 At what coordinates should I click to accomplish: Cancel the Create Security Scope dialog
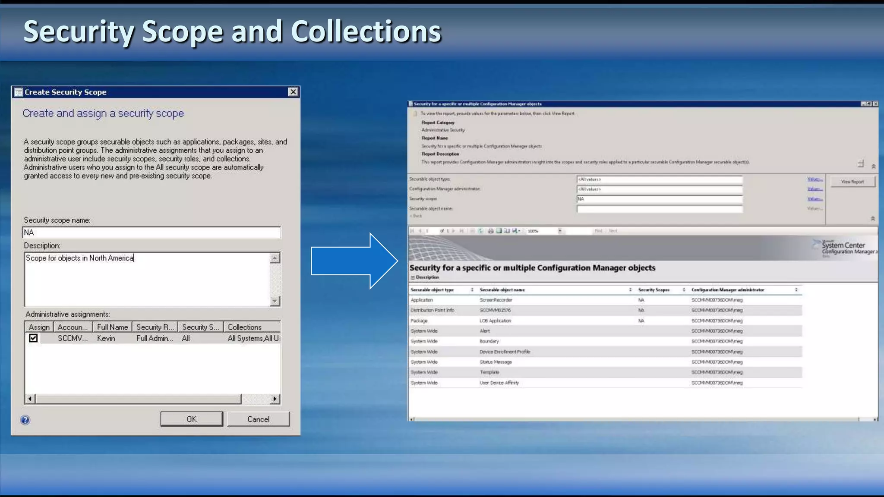(258, 419)
